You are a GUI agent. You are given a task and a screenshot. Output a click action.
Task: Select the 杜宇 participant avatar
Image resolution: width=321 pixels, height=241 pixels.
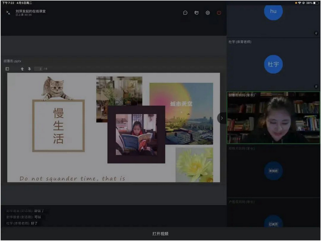273,64
